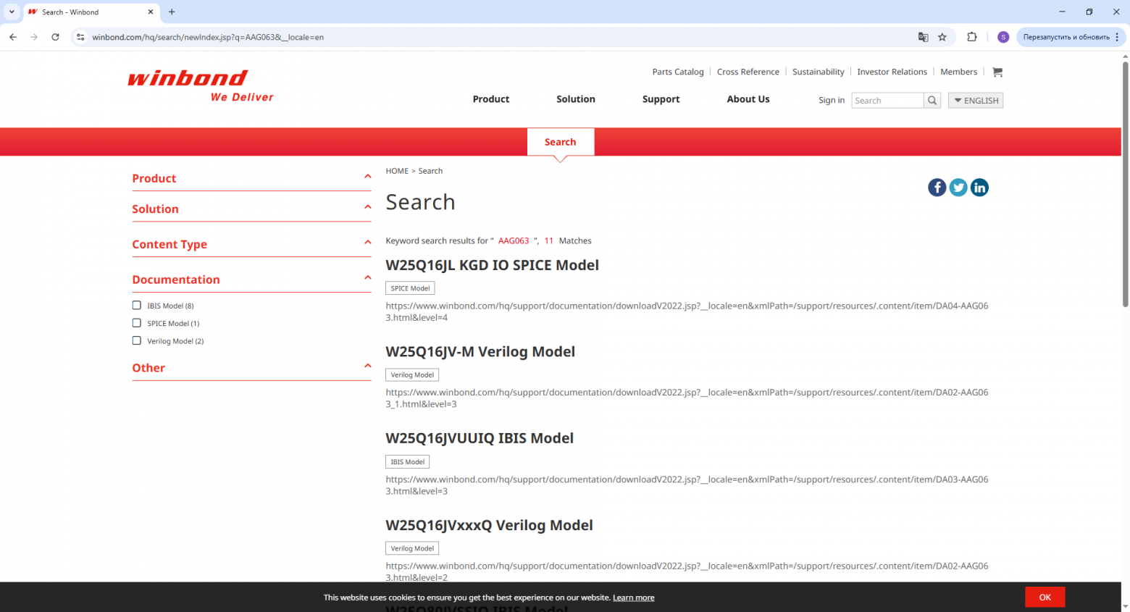Share page on Twitter
The height and width of the screenshot is (612, 1130).
[x=958, y=188]
